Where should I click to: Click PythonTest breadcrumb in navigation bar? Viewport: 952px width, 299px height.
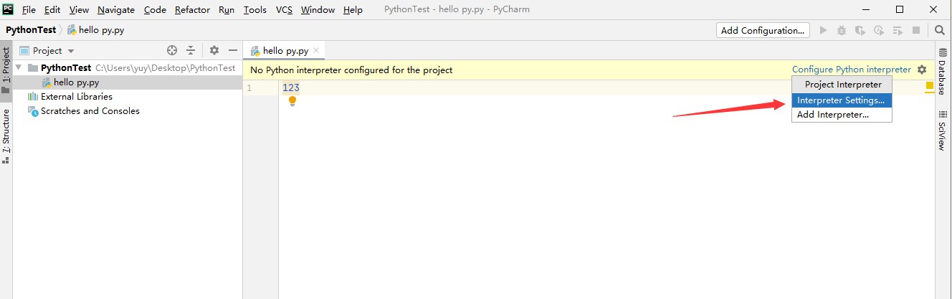(32, 30)
